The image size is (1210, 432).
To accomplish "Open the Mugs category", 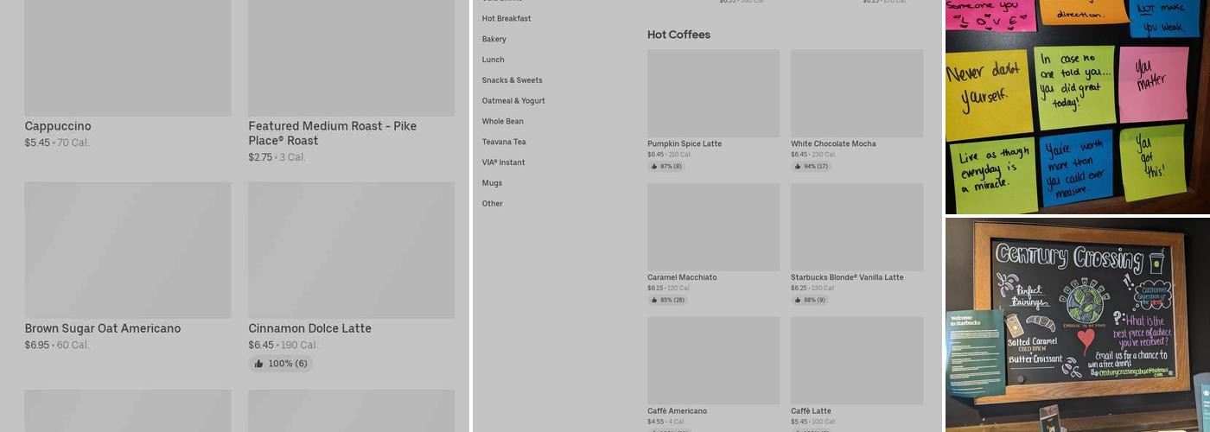I will tap(493, 183).
